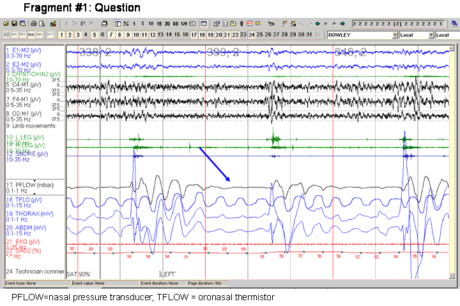Toggle channel 1 trace button
The width and height of the screenshot is (460, 306).
pos(63,34)
